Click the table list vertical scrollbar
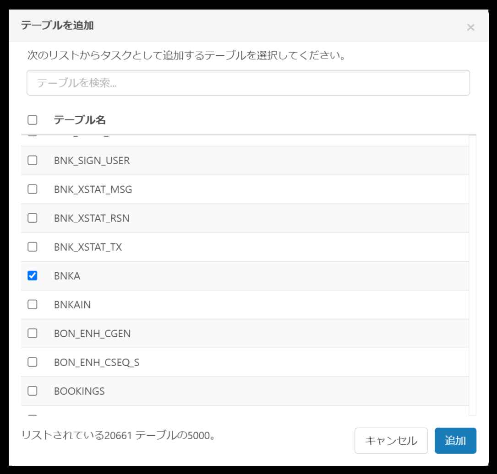Image resolution: width=497 pixels, height=474 pixels. click(x=473, y=275)
